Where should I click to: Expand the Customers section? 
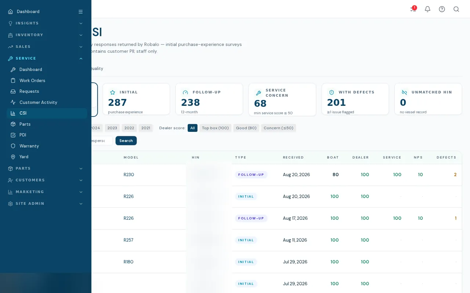click(46, 180)
